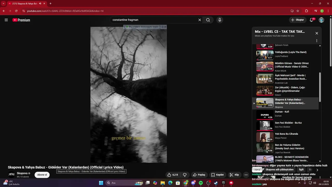Switch to the active Skapova browser tab

27,4
